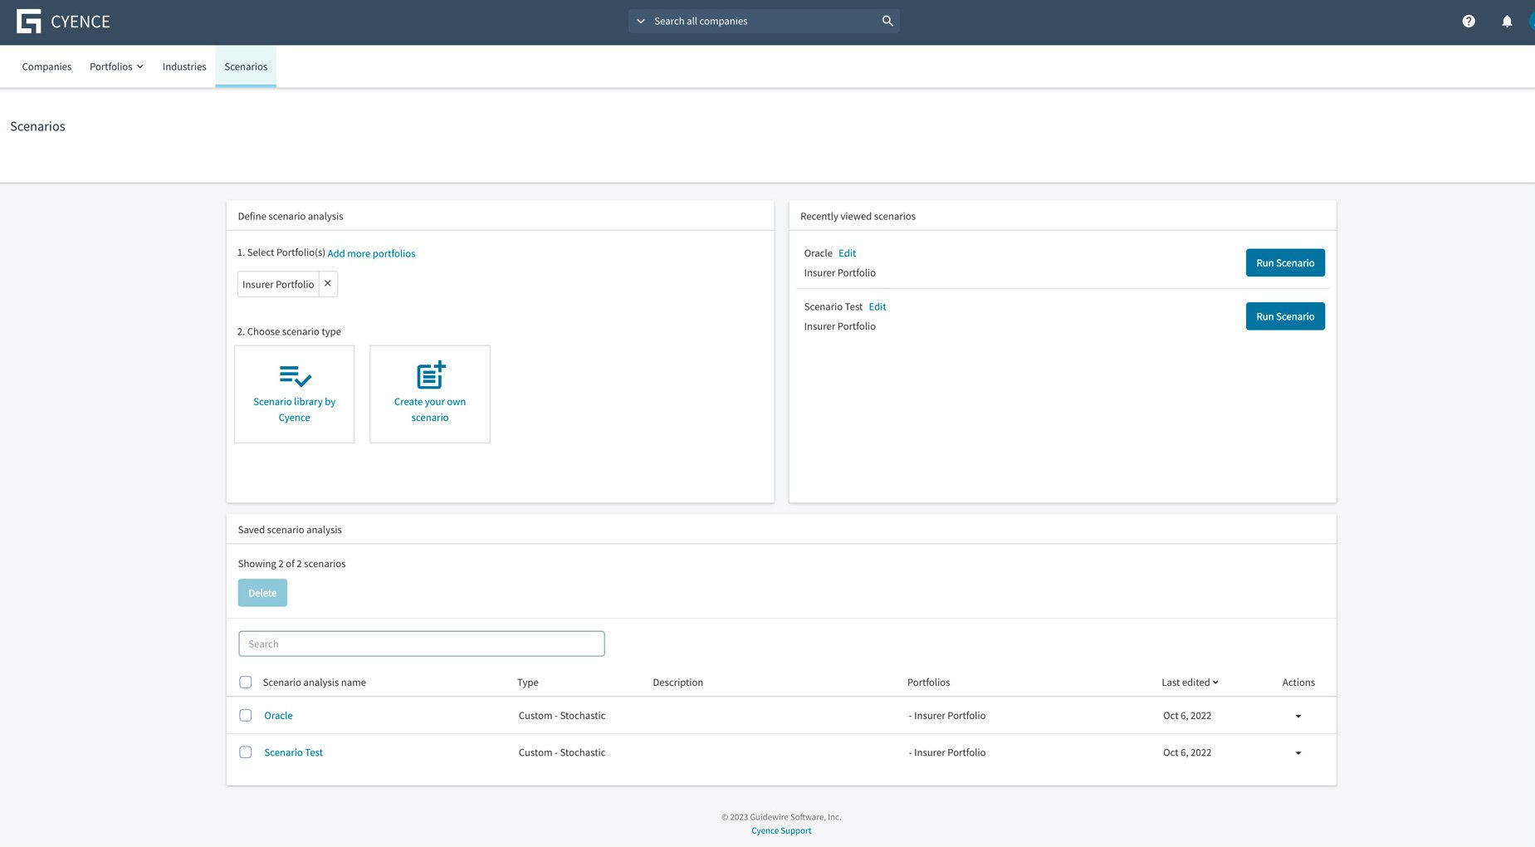Click the Search field in Saved scenario analysis
1535x847 pixels.
click(x=421, y=643)
